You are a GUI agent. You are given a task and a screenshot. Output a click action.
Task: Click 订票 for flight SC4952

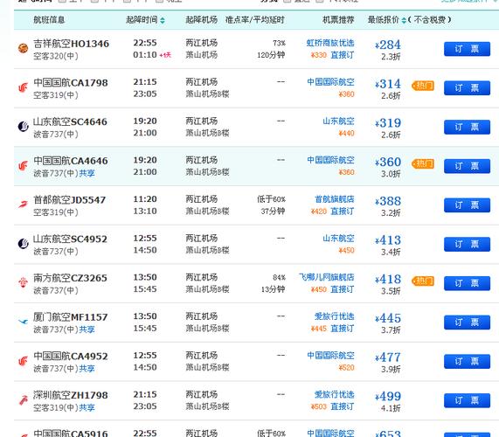[x=467, y=244]
